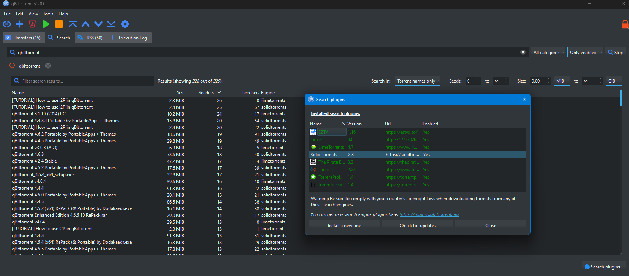Viewport: 629px width, 276px height.
Task: Switch to RSS (50) tab
Action: click(90, 38)
